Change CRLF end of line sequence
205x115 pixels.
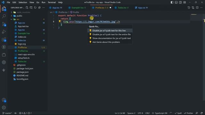(147, 113)
